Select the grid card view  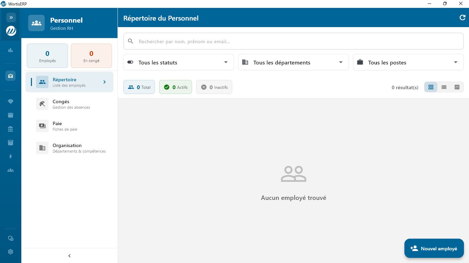click(x=431, y=87)
